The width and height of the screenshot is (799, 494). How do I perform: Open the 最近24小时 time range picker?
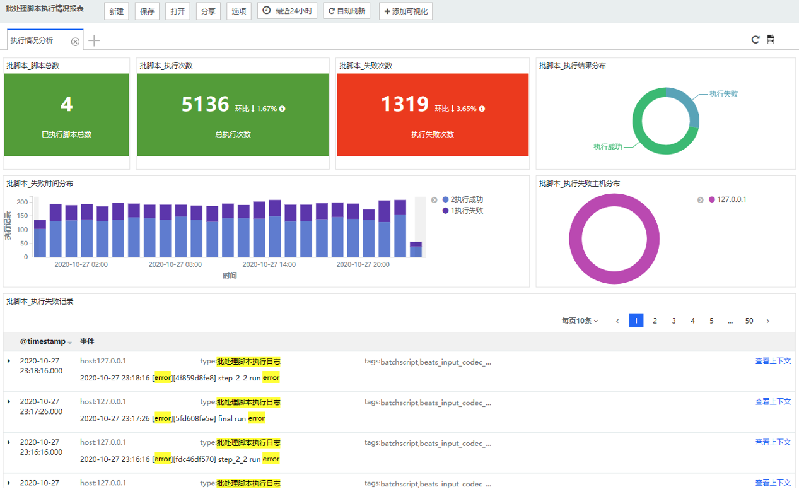[287, 11]
